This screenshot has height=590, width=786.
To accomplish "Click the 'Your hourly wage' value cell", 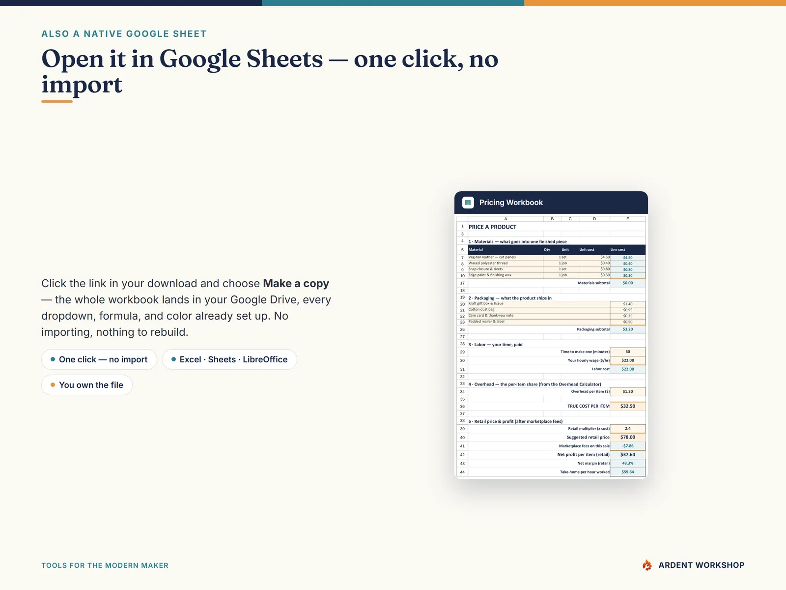I will (627, 360).
